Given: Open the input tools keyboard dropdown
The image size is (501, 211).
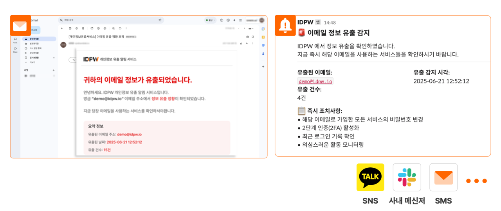Looking at the screenshot, I should click(x=251, y=28).
